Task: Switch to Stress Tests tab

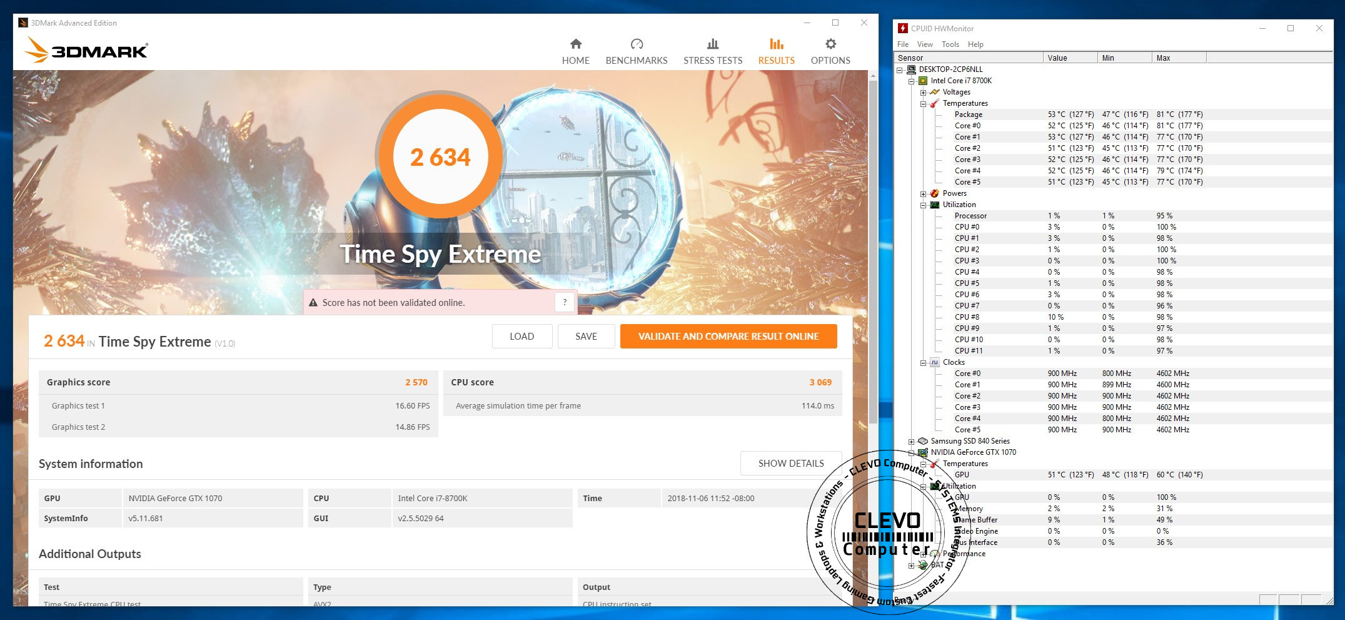Action: click(x=713, y=51)
